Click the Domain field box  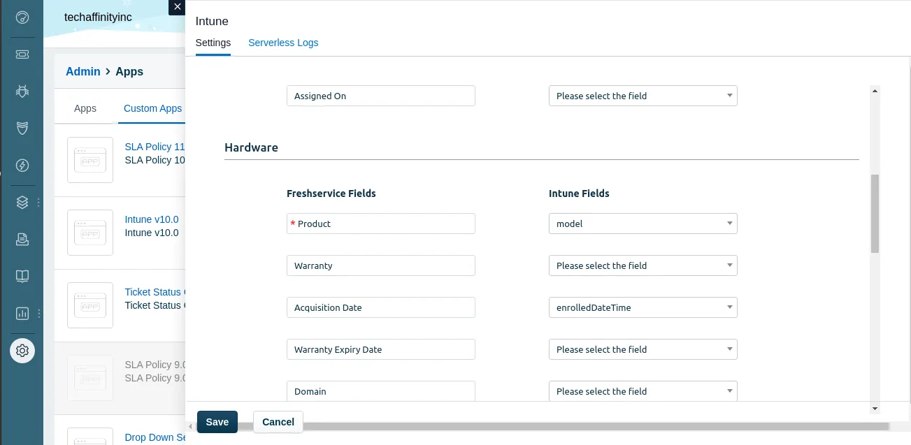pyautogui.click(x=381, y=391)
